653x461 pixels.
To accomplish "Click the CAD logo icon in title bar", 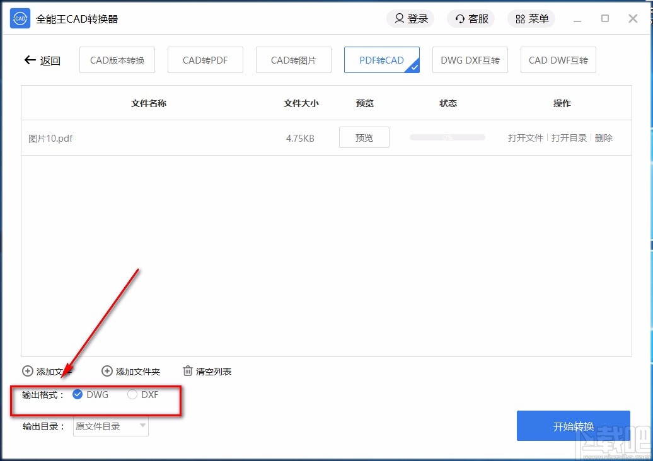I will click(x=20, y=18).
